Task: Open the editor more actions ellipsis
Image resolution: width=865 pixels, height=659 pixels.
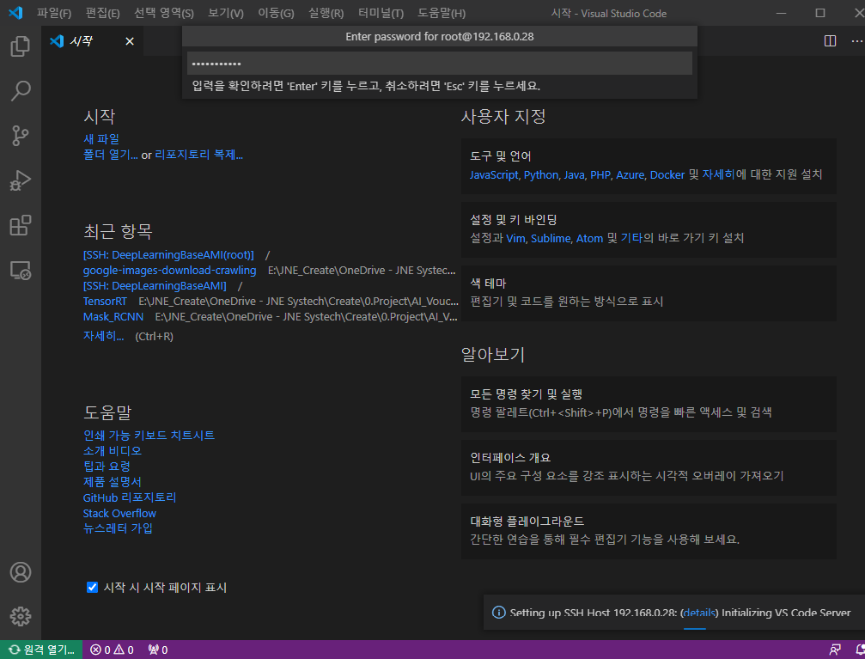Action: [x=856, y=41]
